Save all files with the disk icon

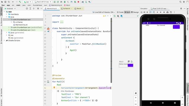[x=5, y=2]
